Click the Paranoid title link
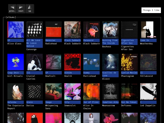 pyautogui.click(x=91, y=40)
